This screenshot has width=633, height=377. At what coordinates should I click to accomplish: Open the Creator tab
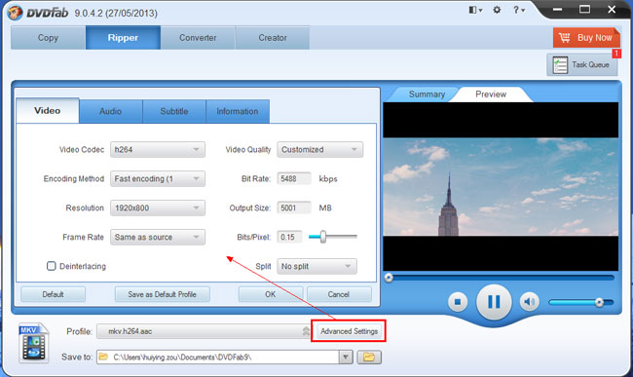[x=273, y=38]
